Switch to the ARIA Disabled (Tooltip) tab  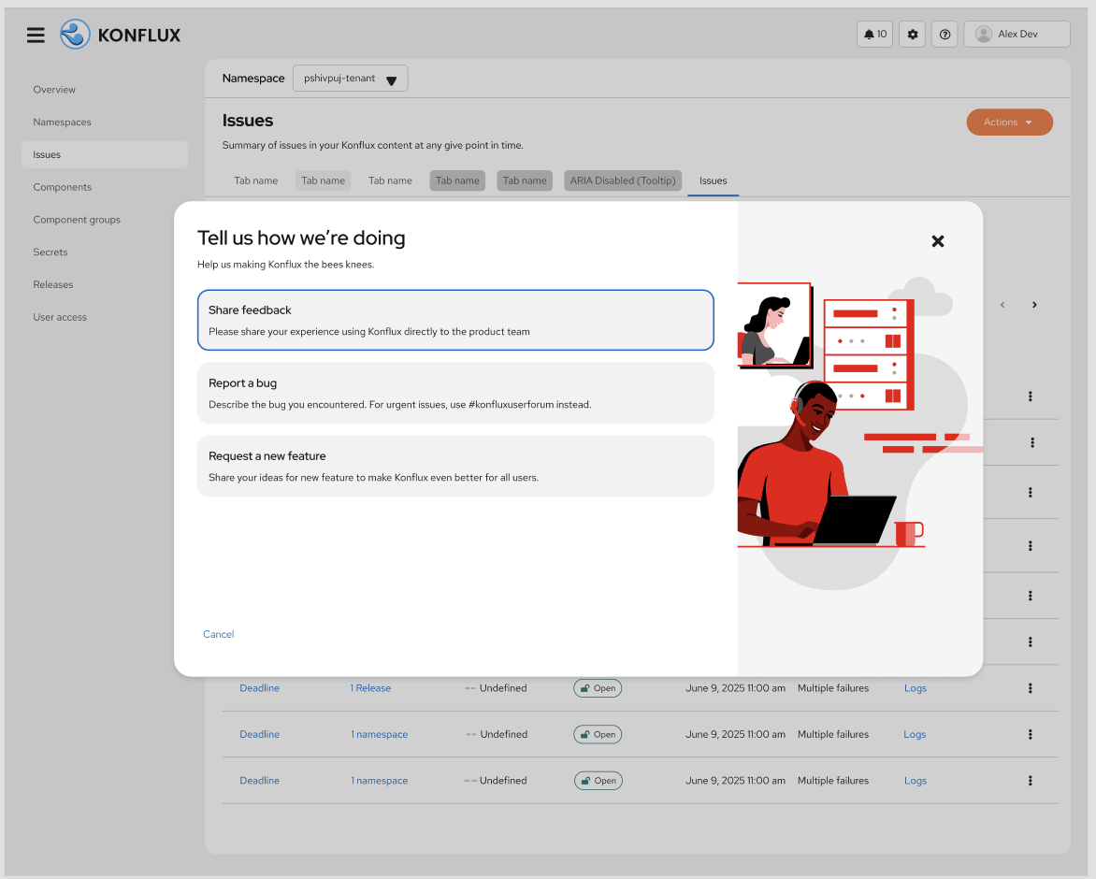[622, 181]
